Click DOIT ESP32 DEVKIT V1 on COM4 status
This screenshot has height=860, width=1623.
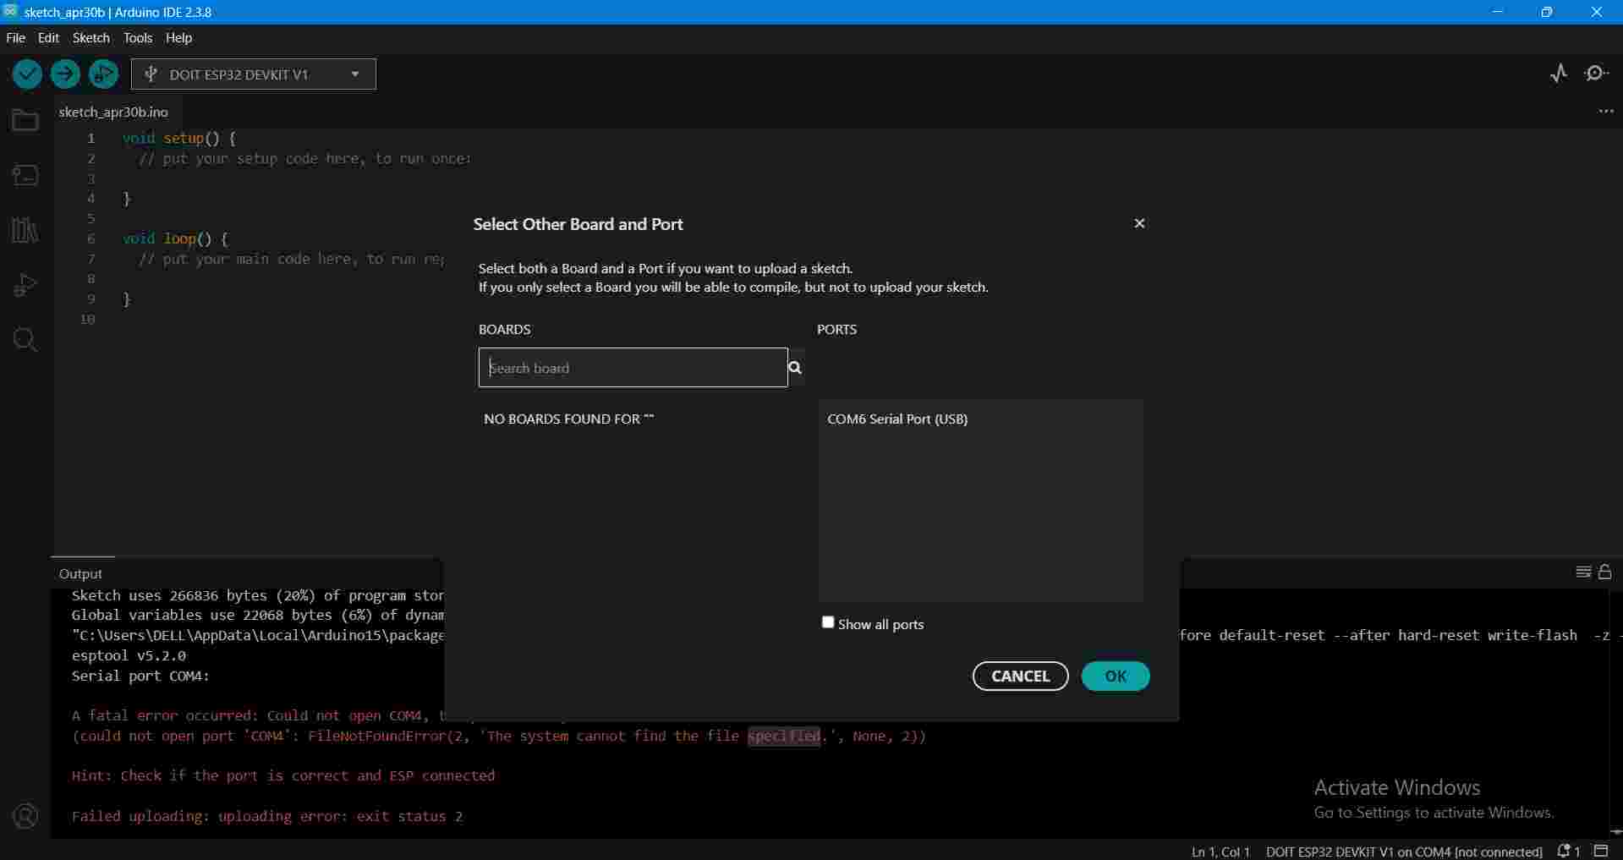click(1404, 852)
